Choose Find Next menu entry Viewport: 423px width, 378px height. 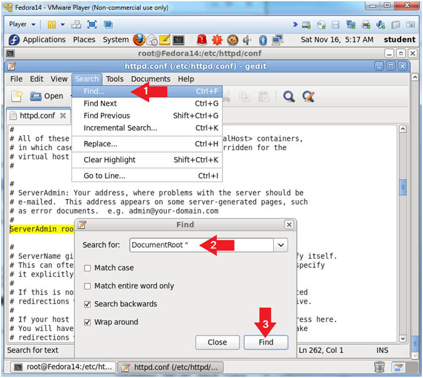(x=147, y=103)
